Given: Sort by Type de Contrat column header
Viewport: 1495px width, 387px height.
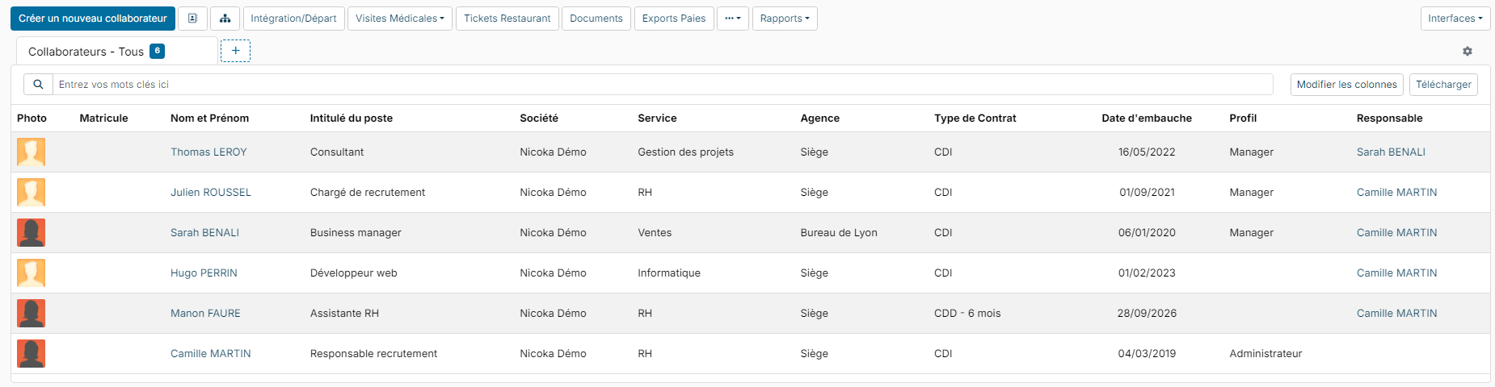Looking at the screenshot, I should point(975,118).
